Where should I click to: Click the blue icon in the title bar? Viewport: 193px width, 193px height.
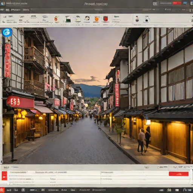[x=185, y=3]
